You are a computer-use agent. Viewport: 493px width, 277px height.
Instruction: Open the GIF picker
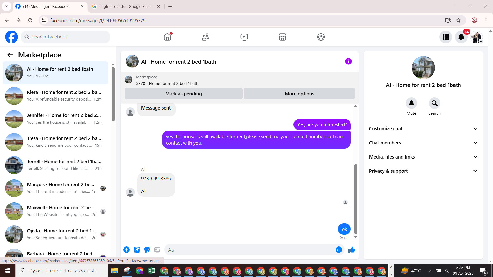157,250
